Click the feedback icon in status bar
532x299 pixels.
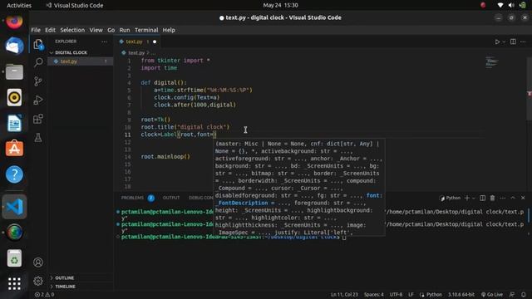pyautogui.click(x=512, y=294)
